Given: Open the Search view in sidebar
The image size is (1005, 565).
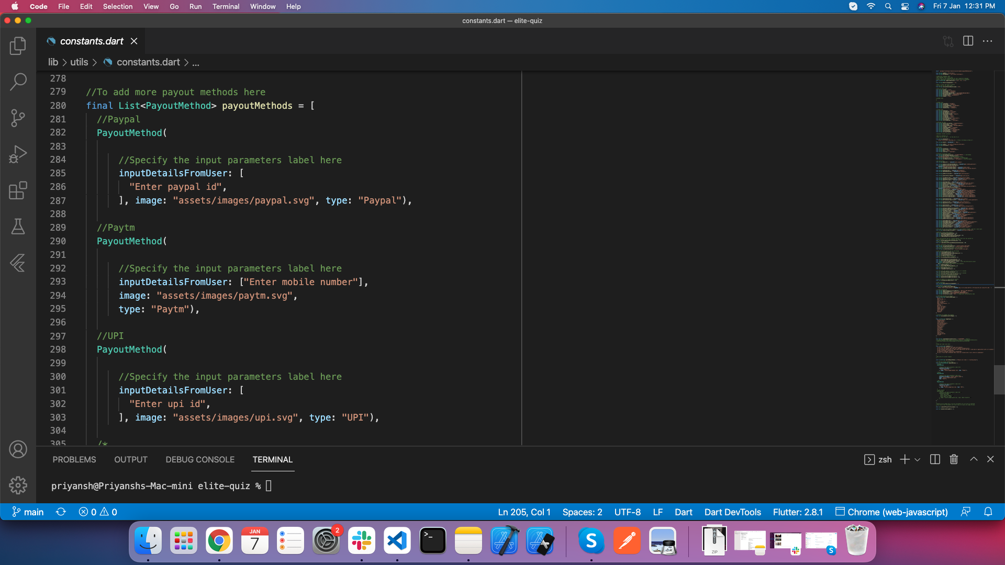Looking at the screenshot, I should [x=18, y=82].
